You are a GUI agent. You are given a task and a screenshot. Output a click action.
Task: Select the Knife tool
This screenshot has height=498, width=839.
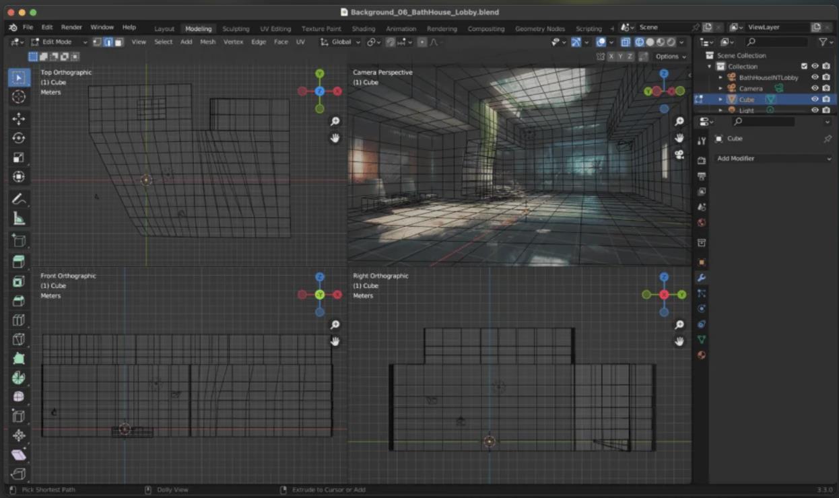pyautogui.click(x=19, y=339)
